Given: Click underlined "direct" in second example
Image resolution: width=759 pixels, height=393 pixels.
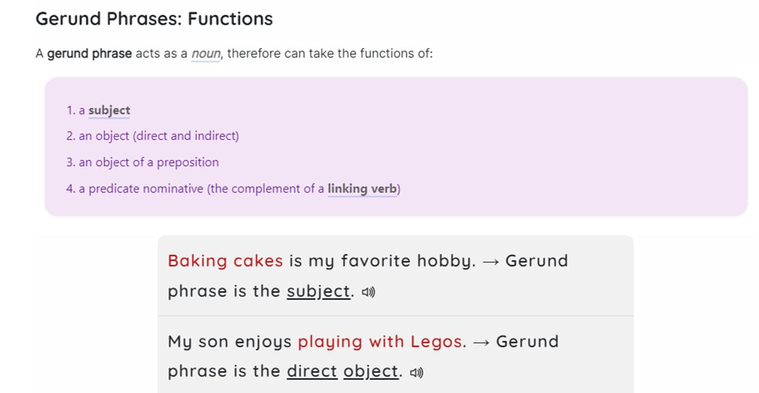Looking at the screenshot, I should [312, 371].
